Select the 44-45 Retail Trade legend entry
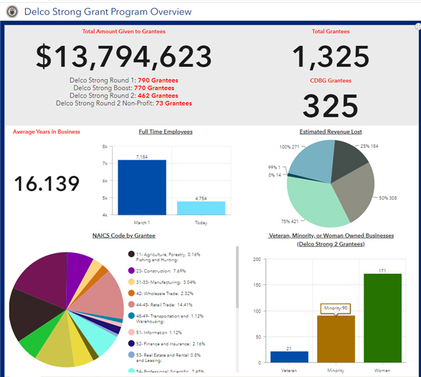421x377 pixels. [160, 304]
